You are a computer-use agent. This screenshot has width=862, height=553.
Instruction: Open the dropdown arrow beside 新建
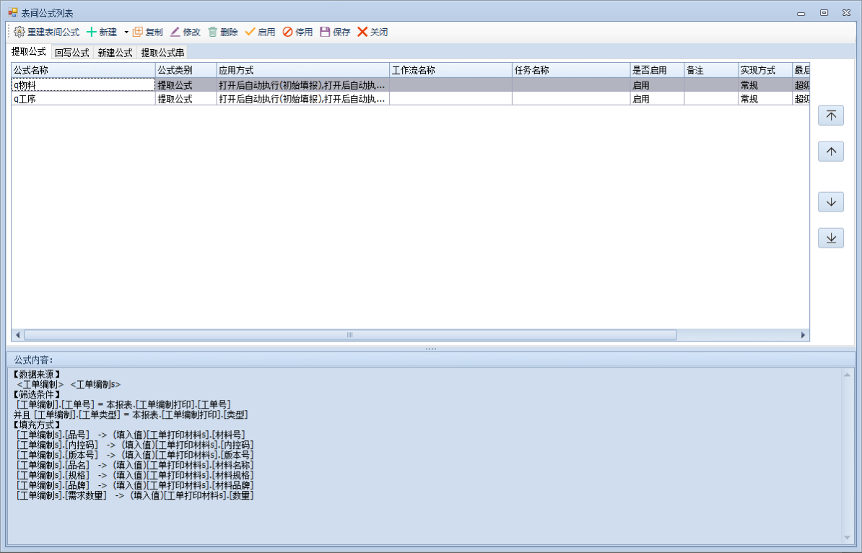point(126,32)
